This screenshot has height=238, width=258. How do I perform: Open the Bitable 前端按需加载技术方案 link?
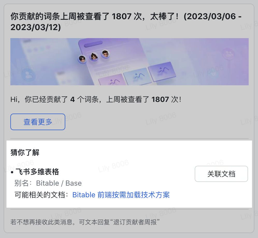[x=121, y=195]
